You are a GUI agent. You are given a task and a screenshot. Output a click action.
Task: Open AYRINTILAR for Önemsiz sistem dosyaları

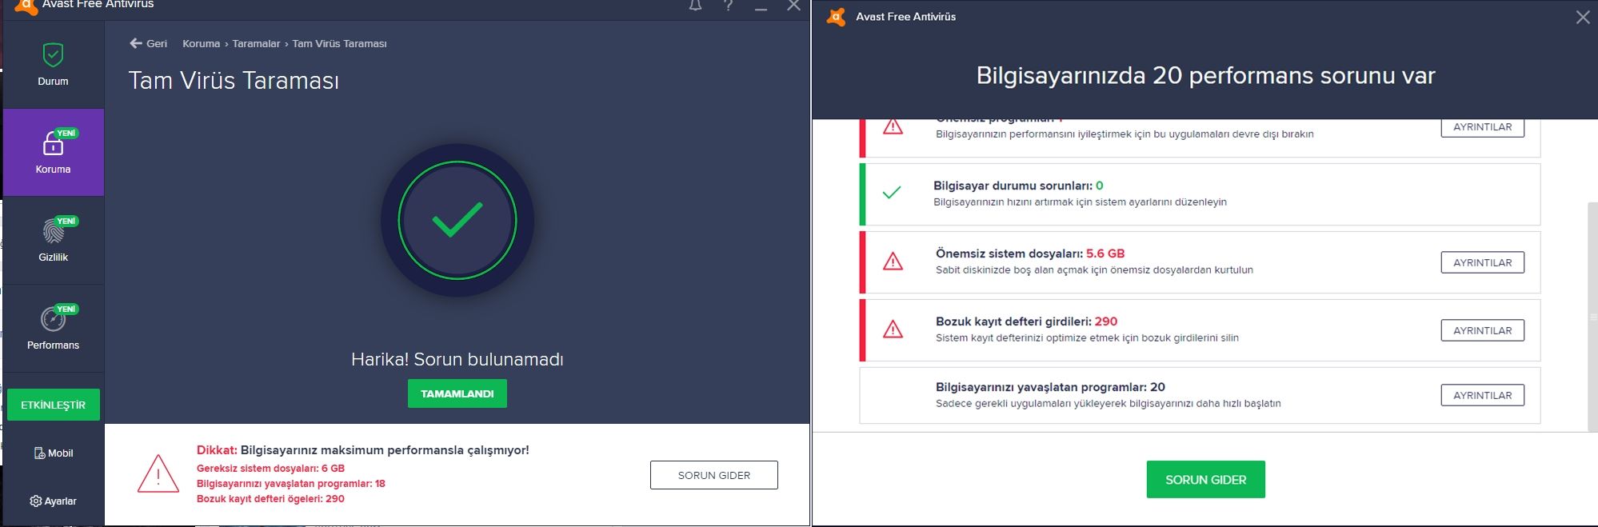point(1483,262)
